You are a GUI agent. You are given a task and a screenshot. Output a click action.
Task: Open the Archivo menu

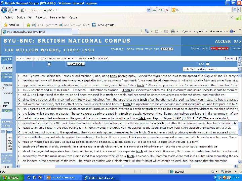coord(9,17)
